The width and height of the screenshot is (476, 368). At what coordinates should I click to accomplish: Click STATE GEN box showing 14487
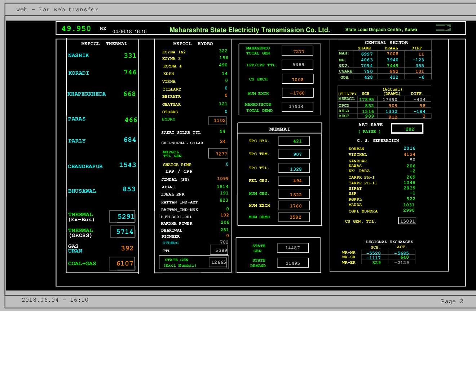pos(293,248)
